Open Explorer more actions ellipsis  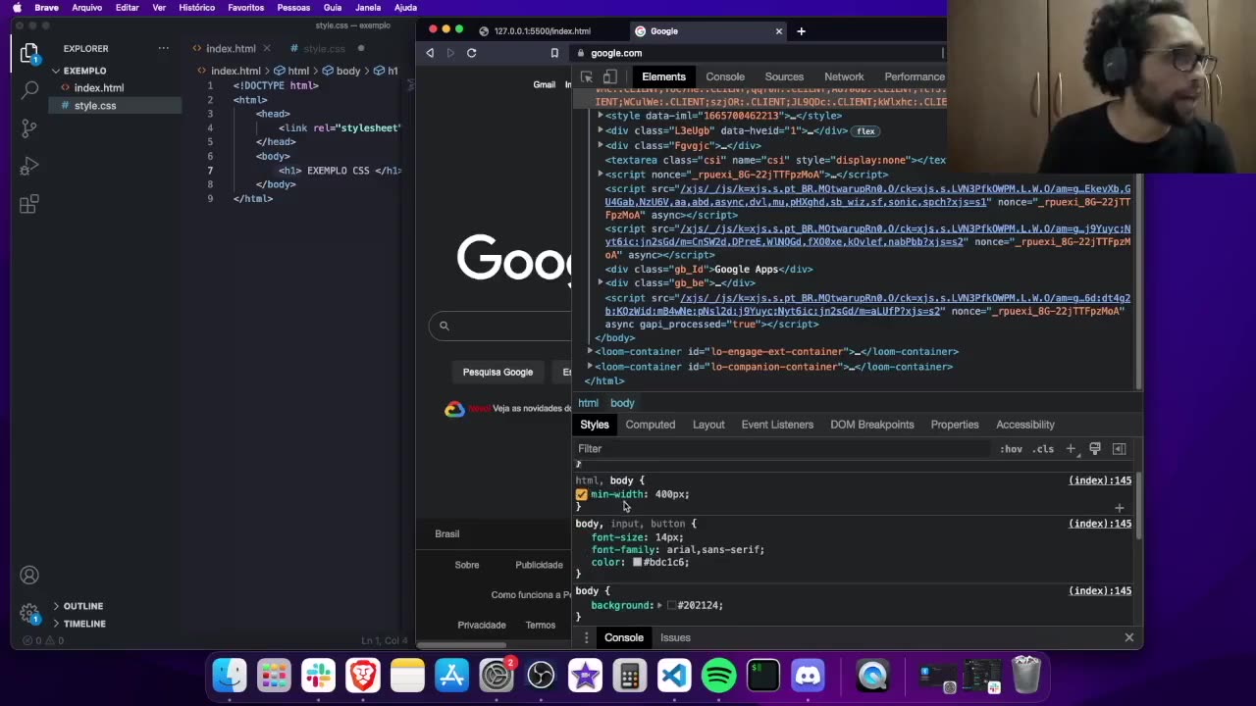pyautogui.click(x=163, y=48)
